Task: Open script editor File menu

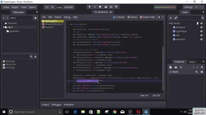Action: [x=44, y=17]
